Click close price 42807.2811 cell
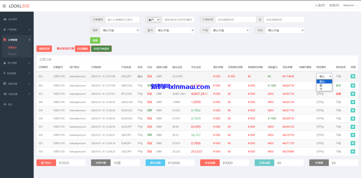The image size is (361, 178). 200,94
